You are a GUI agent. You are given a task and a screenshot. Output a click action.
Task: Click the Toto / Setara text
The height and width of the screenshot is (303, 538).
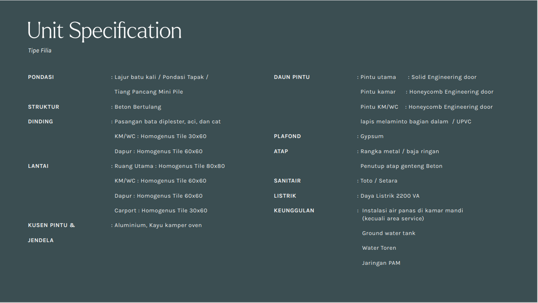coord(379,181)
